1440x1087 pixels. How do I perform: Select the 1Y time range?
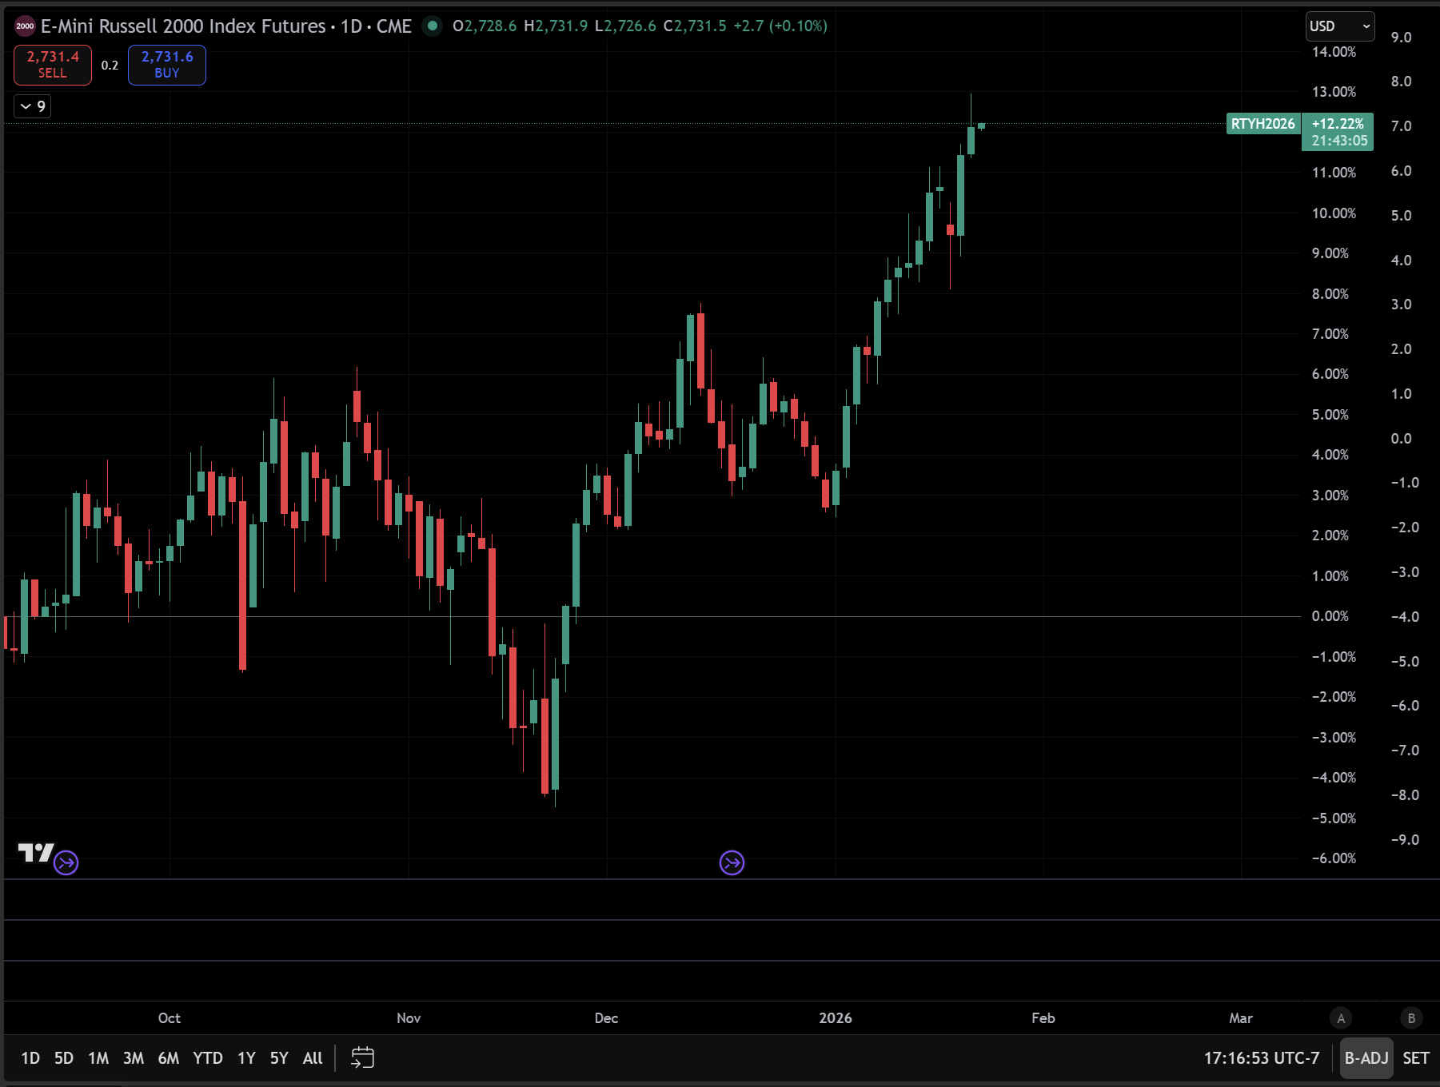pyautogui.click(x=246, y=1058)
